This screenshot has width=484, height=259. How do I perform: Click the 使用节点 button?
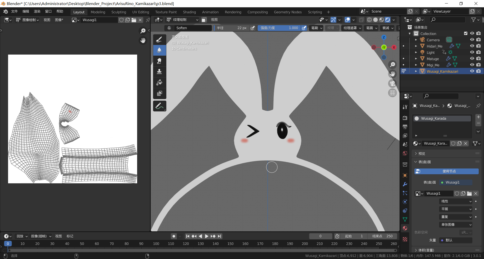coord(446,171)
